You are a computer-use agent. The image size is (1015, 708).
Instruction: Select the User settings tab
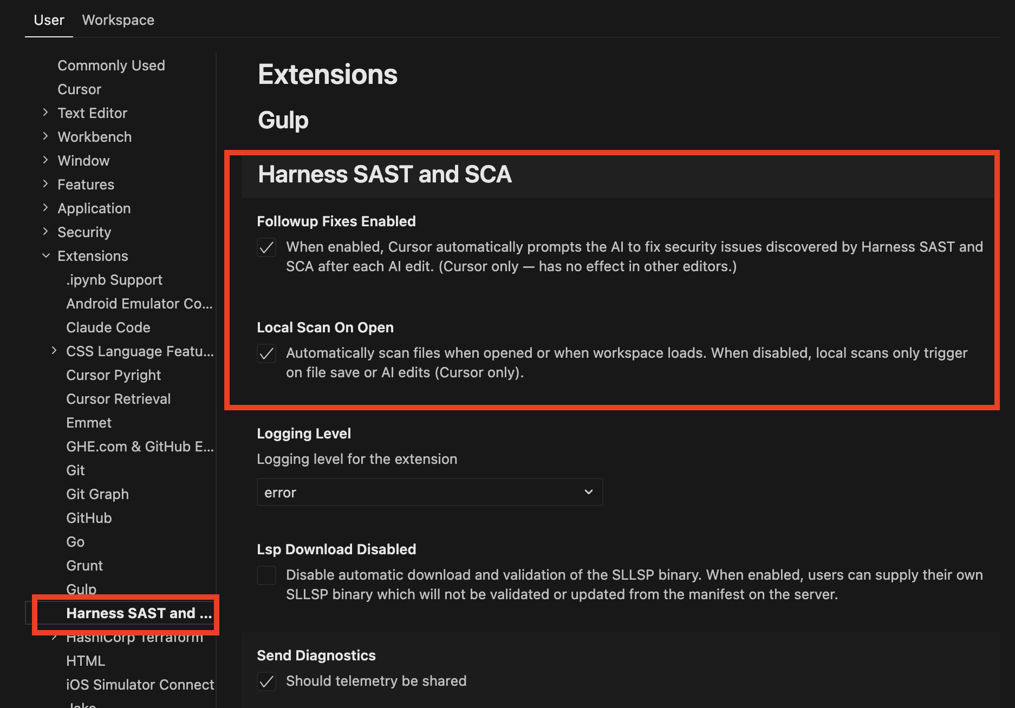[x=49, y=20]
